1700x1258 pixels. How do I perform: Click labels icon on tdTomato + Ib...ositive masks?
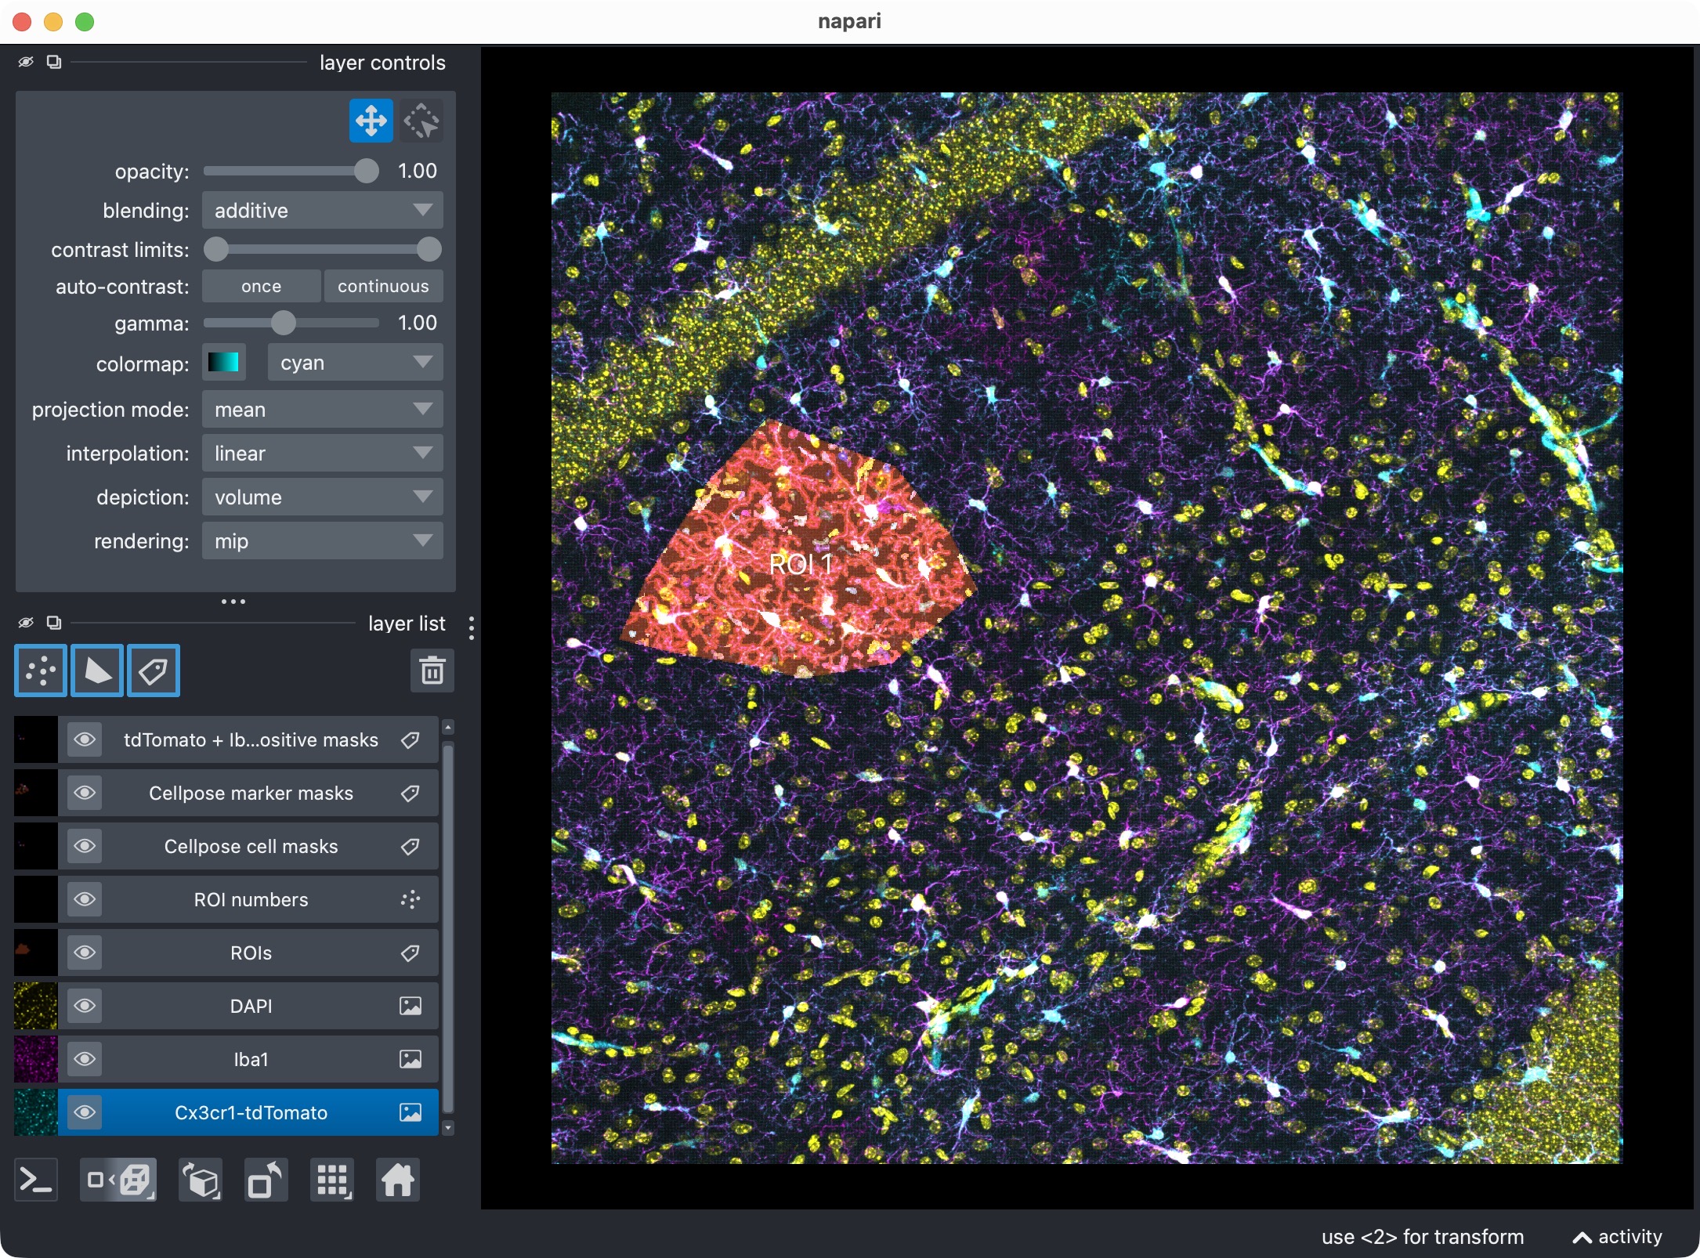coord(410,740)
